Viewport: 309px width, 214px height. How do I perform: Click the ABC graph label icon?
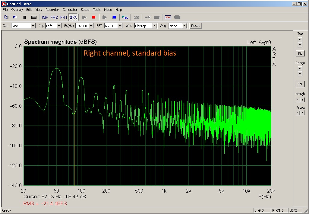(x=125, y=18)
